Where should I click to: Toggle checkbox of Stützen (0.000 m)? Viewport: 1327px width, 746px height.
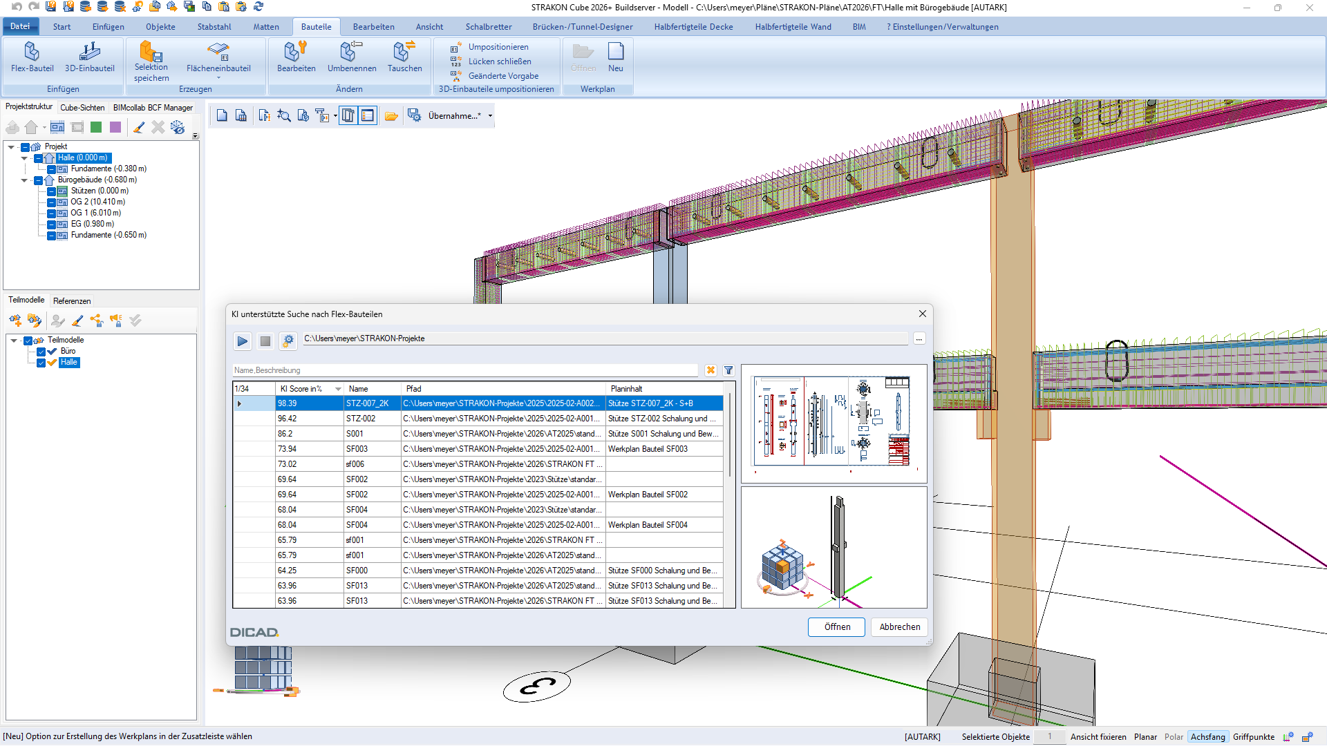click(51, 191)
